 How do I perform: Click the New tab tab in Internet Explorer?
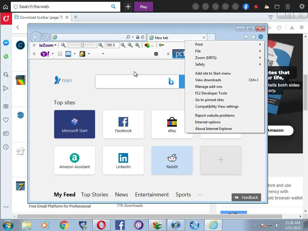point(177,38)
